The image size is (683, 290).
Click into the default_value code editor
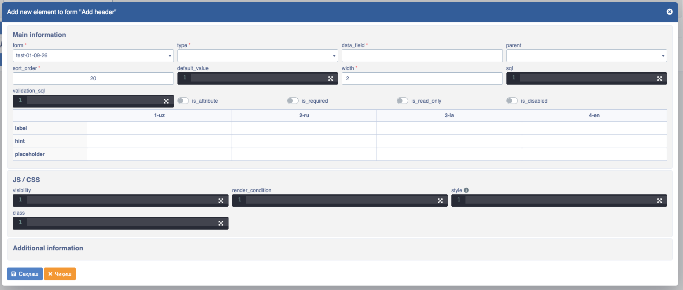click(x=258, y=78)
